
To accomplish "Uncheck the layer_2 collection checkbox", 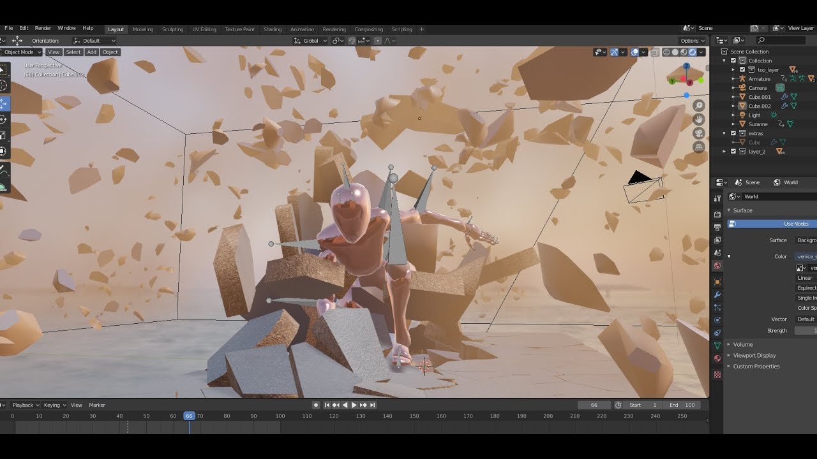I will point(733,151).
